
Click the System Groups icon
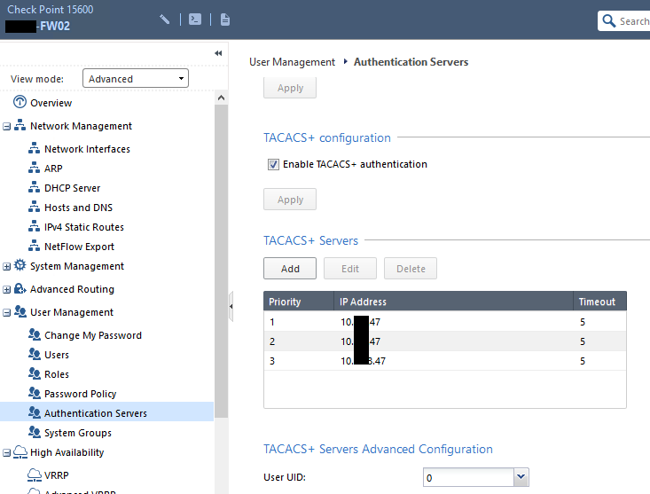tap(35, 431)
